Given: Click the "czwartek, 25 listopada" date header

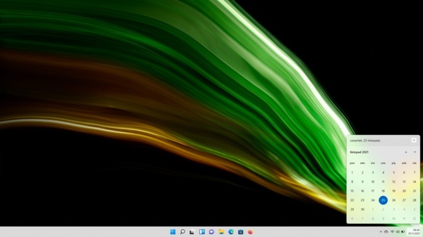Looking at the screenshot, I should click(x=365, y=141).
